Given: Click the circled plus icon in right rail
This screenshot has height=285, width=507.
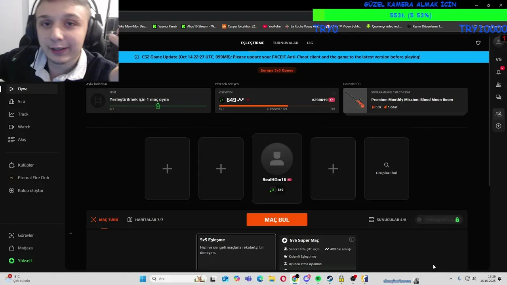Looking at the screenshot, I should (499, 126).
